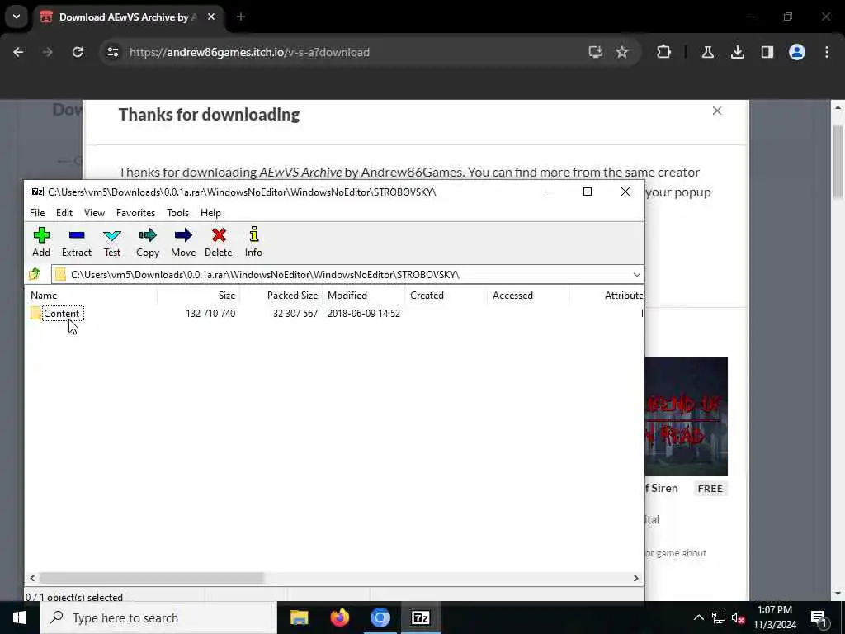Click the network tray icon
The width and height of the screenshot is (845, 634).
pos(719,617)
